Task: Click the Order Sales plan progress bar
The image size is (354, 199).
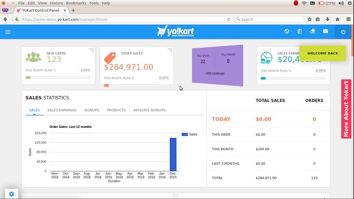Action: click(x=137, y=85)
